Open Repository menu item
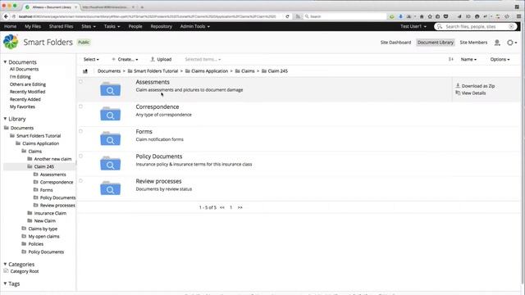The image size is (525, 295). [x=161, y=26]
